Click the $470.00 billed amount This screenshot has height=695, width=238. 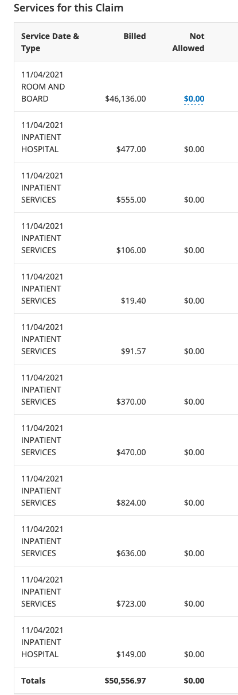pos(131,452)
